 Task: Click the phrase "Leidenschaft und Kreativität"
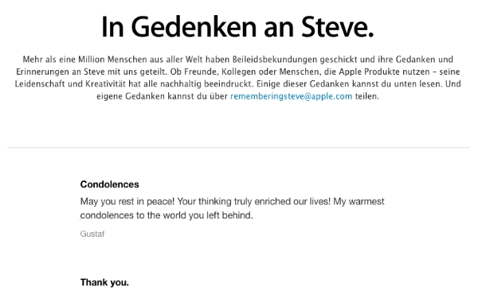tap(70, 84)
